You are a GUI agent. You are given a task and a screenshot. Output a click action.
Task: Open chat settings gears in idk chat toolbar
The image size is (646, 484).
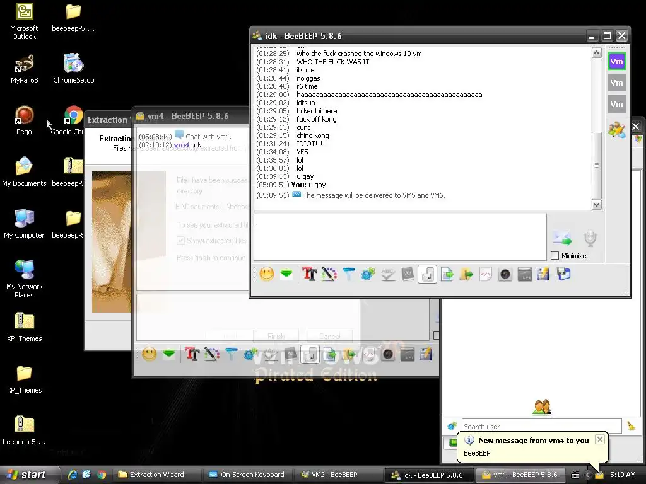(368, 274)
